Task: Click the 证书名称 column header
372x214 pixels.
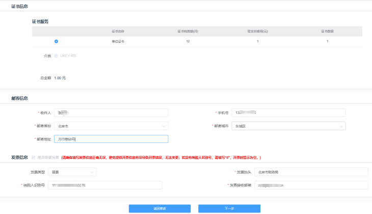Action: click(118, 32)
